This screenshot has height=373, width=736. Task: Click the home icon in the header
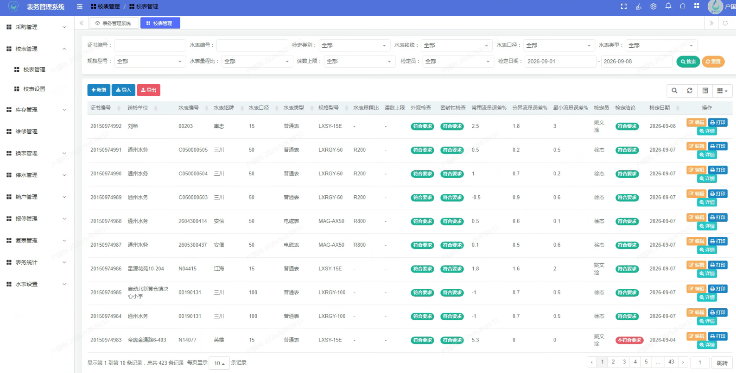[x=683, y=6]
